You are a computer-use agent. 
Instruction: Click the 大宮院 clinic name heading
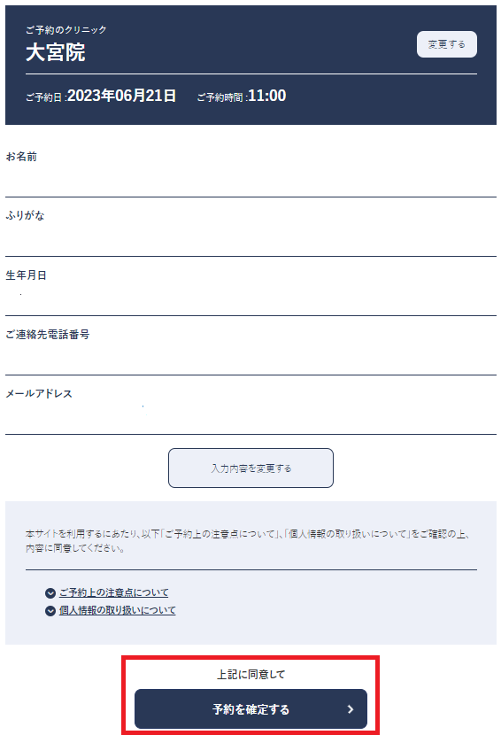(x=55, y=52)
